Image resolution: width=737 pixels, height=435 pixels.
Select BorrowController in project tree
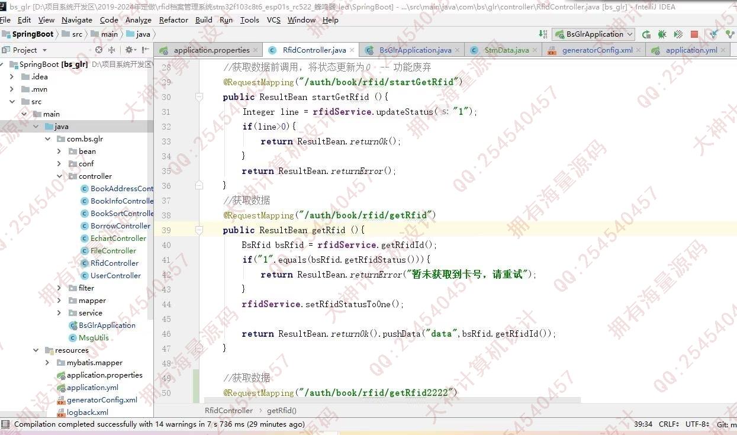tap(120, 226)
